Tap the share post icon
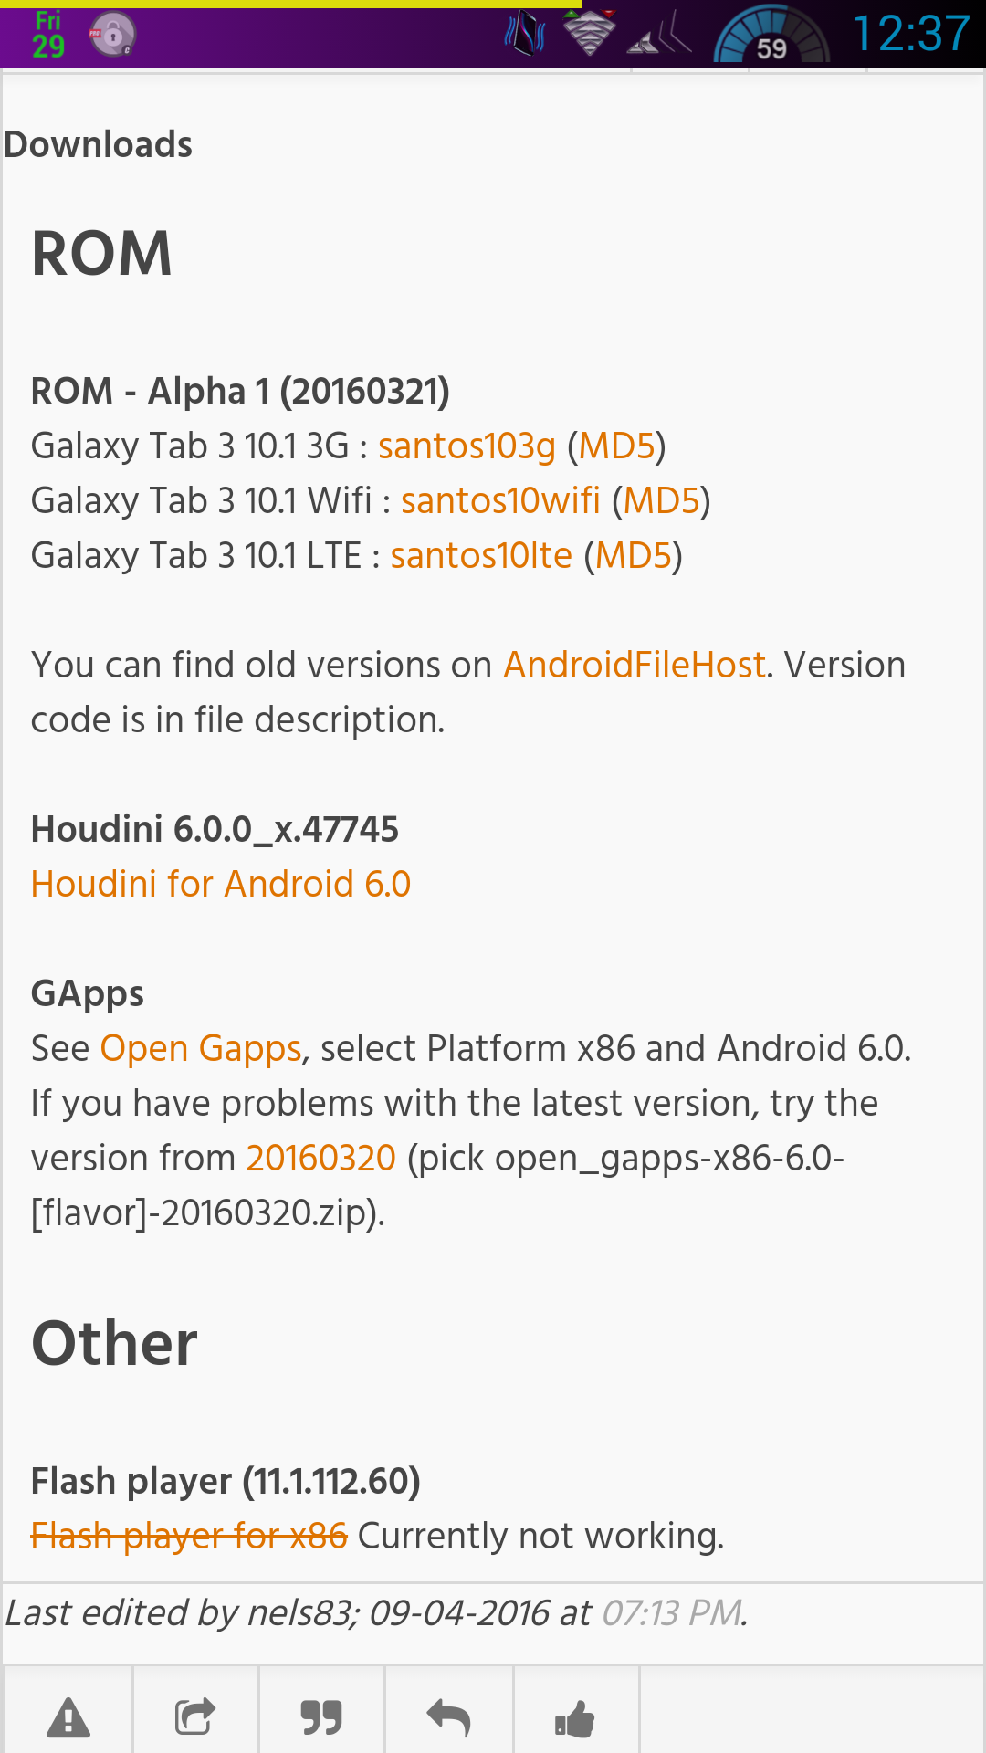986x1753 pixels. (195, 1717)
